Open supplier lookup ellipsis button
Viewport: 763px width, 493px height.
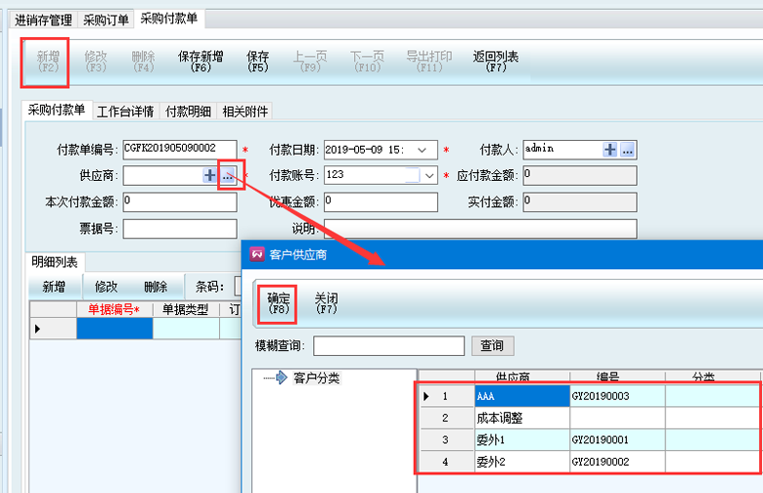pos(227,175)
